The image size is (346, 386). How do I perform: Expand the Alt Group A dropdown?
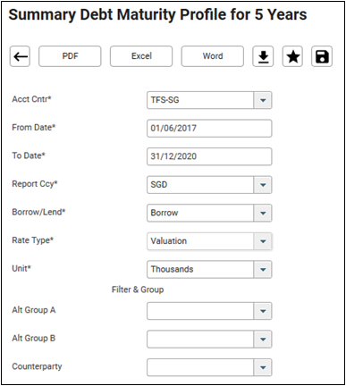click(263, 311)
